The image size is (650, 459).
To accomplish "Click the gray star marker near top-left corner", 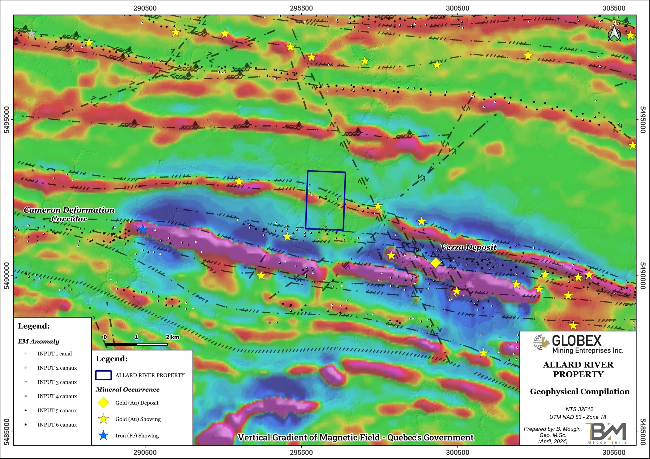I will [x=31, y=33].
